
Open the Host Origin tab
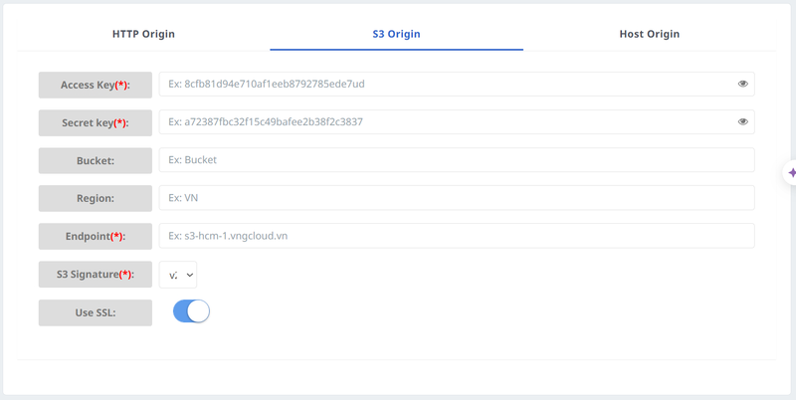point(649,34)
